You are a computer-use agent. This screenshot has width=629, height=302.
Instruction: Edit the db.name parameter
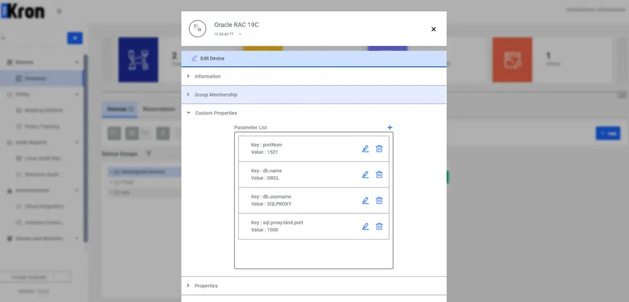click(x=365, y=175)
